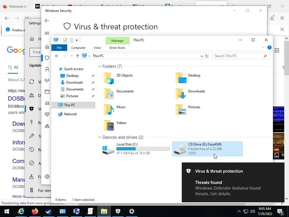Open Device performance & health heart icon
289x217 pixels.
(47, 114)
